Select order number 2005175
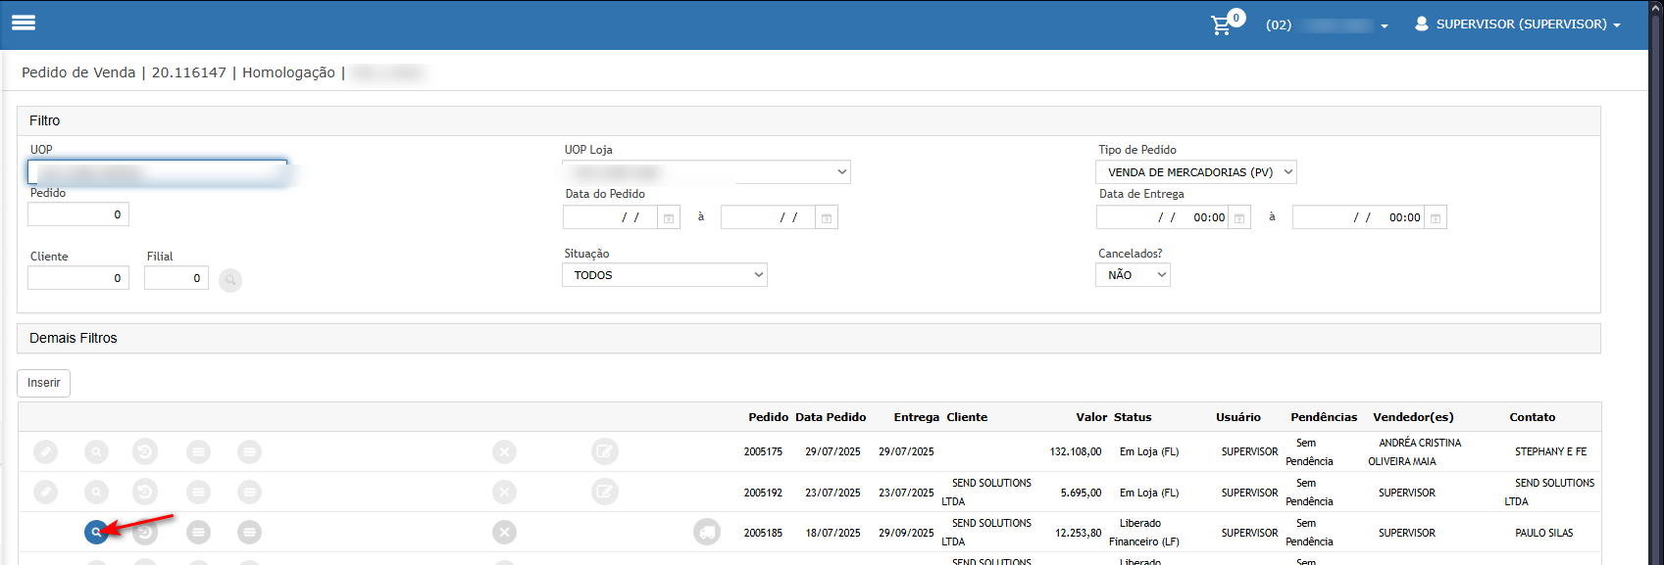This screenshot has width=1664, height=565. (x=763, y=451)
